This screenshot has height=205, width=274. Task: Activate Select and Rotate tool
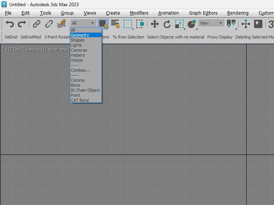tap(167, 24)
